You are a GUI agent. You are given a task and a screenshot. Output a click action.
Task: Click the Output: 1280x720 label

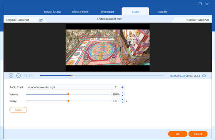click(x=198, y=20)
